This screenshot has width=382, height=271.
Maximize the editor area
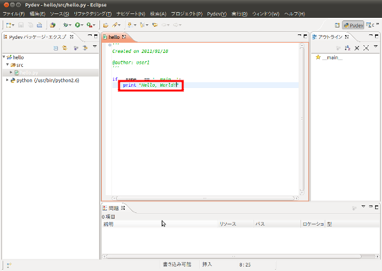click(305, 36)
